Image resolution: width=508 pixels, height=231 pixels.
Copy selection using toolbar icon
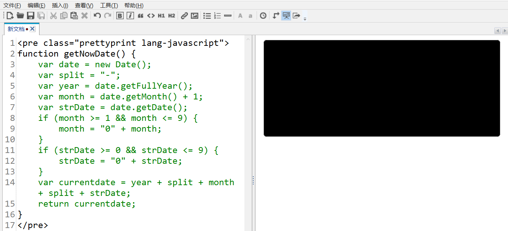point(64,16)
